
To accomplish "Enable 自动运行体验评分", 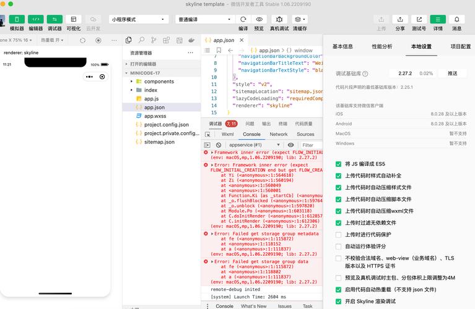I will click(338, 247).
